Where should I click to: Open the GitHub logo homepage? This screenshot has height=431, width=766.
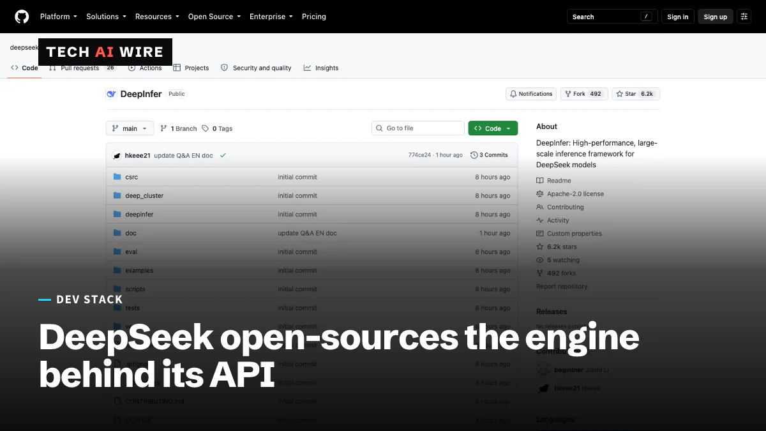(22, 17)
